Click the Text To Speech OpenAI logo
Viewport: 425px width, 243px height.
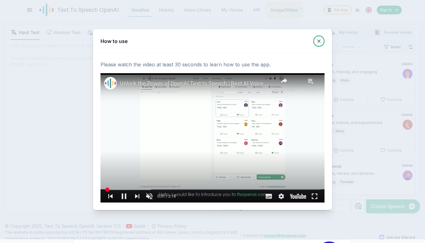[x=79, y=10]
